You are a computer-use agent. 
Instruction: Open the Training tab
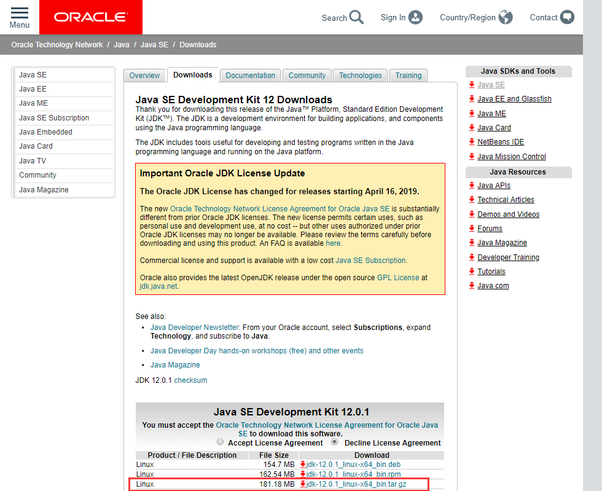408,76
